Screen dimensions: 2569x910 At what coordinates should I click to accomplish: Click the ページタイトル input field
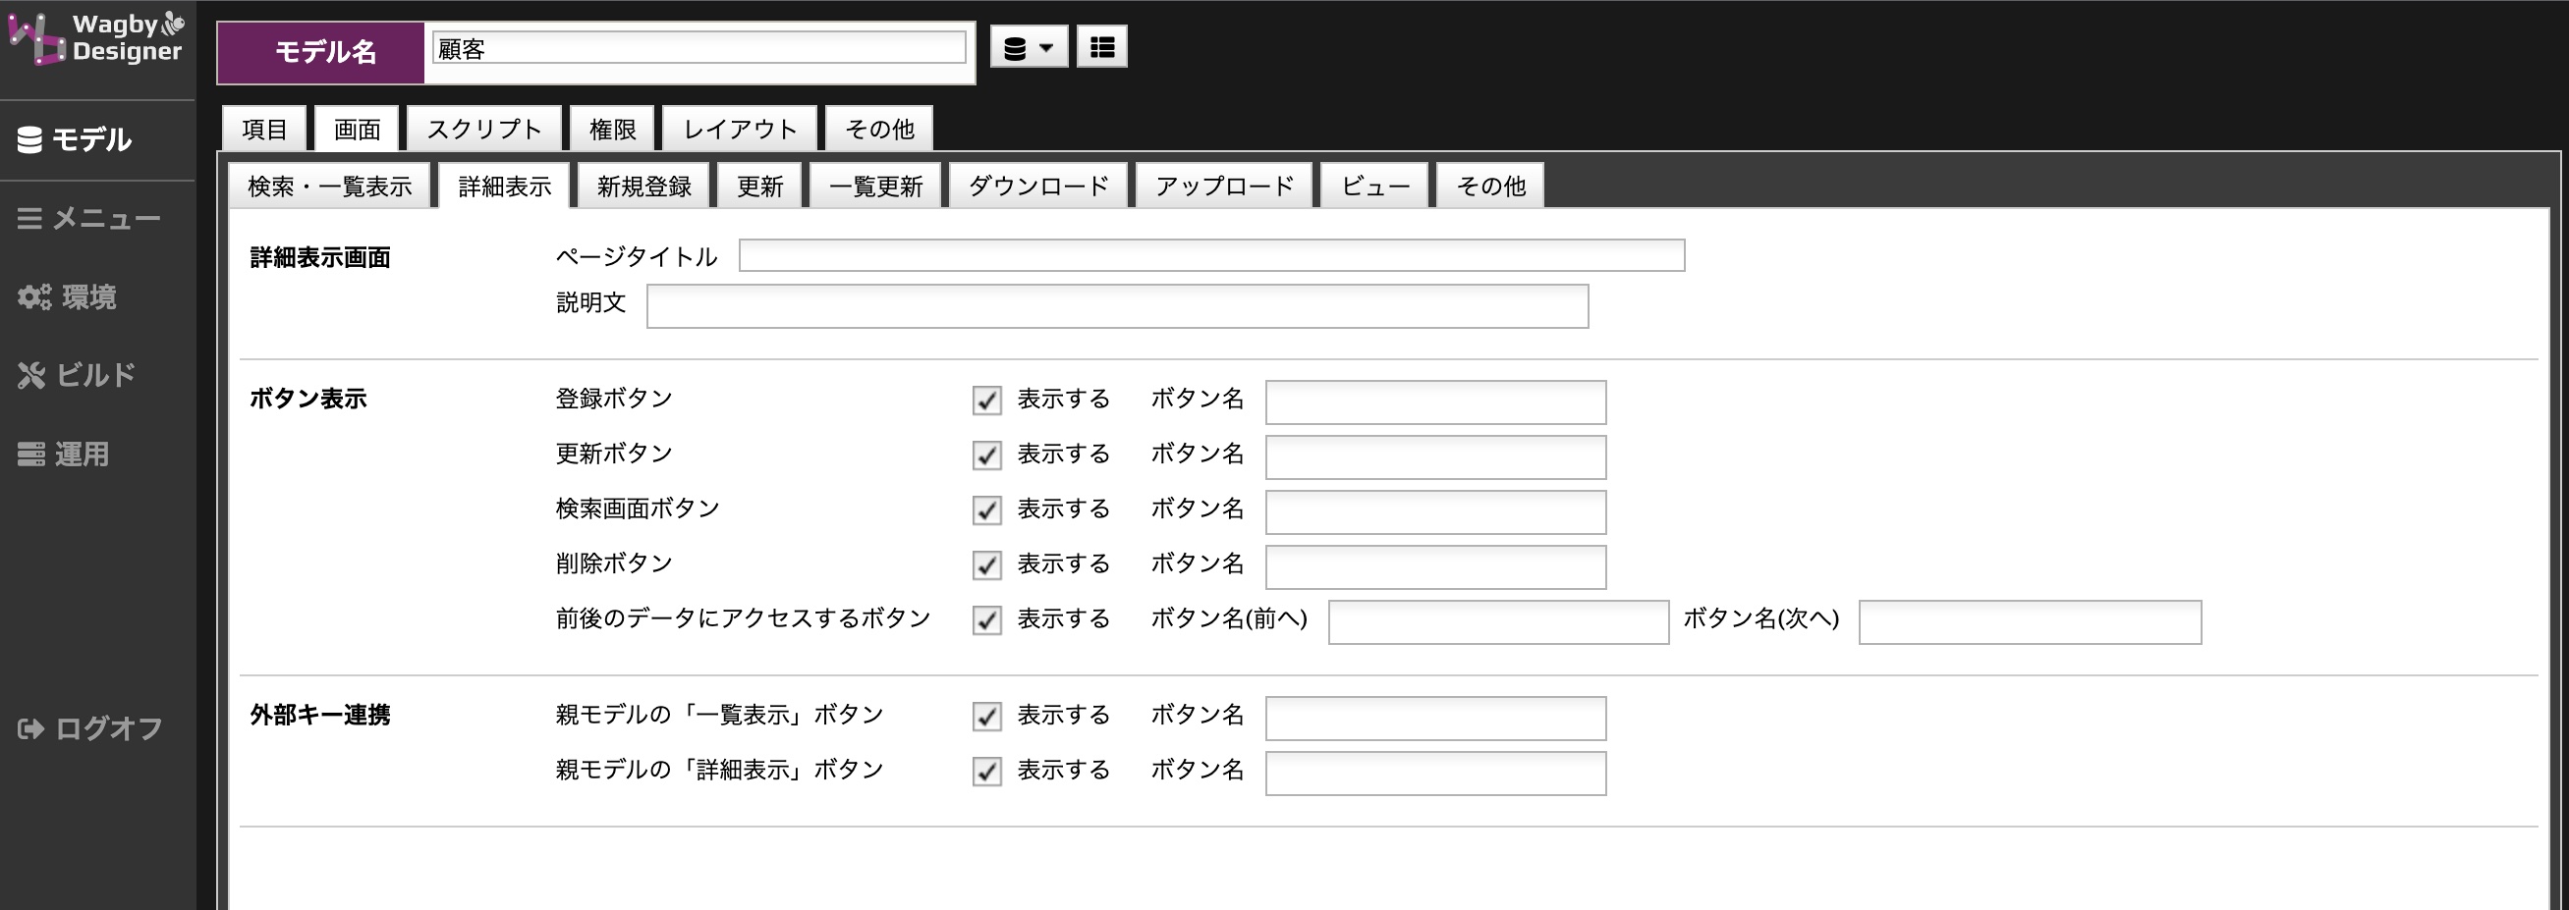(1209, 255)
